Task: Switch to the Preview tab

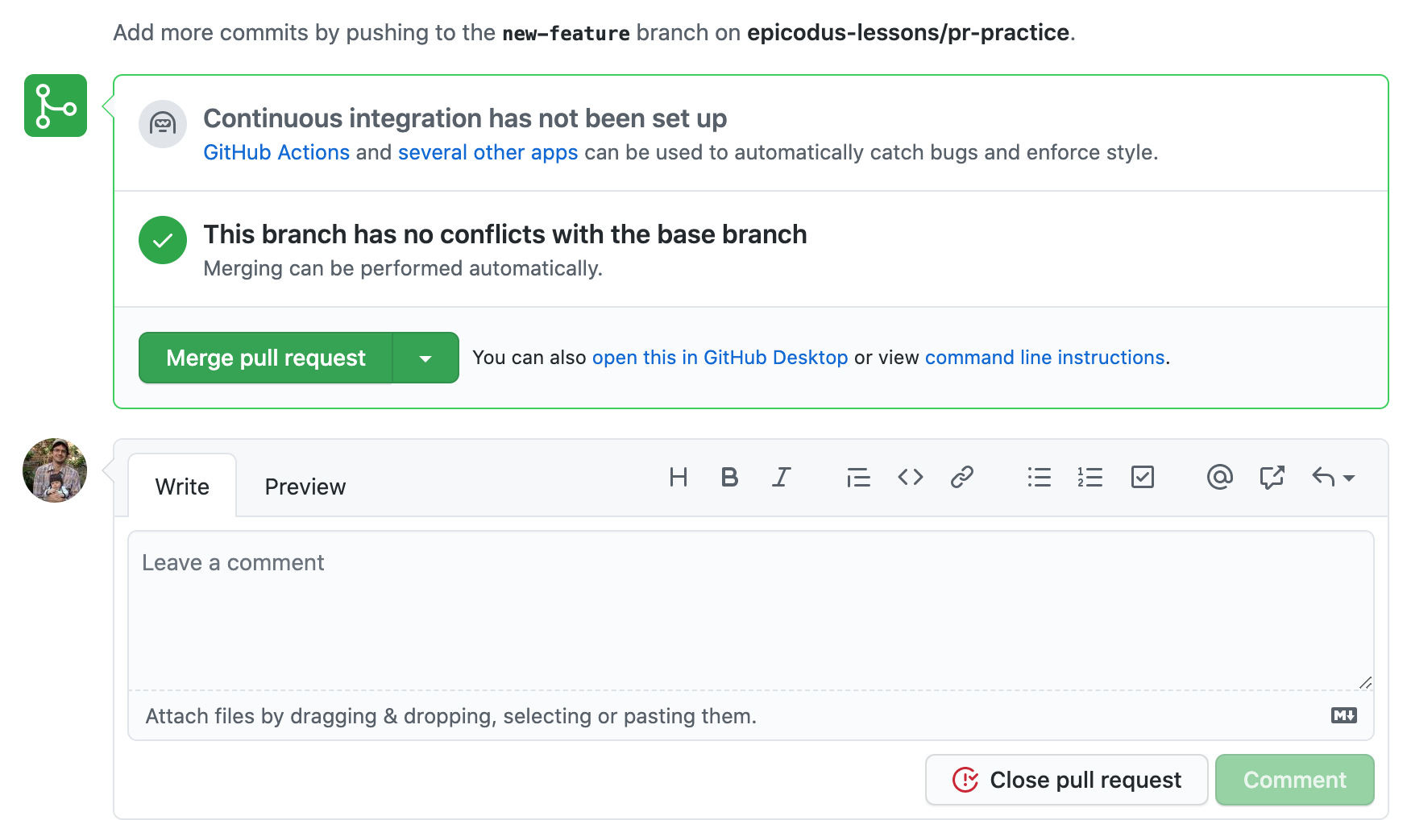Action: (305, 487)
